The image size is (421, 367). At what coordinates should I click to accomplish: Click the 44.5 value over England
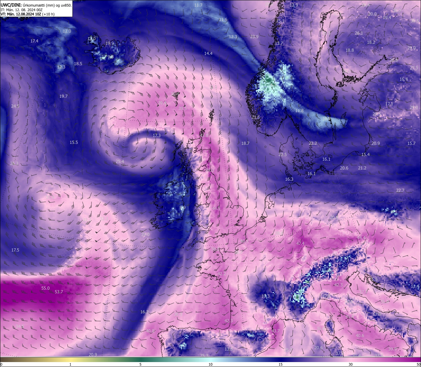point(216,208)
